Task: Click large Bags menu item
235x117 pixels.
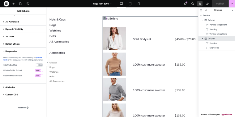Action: pos(53,25)
